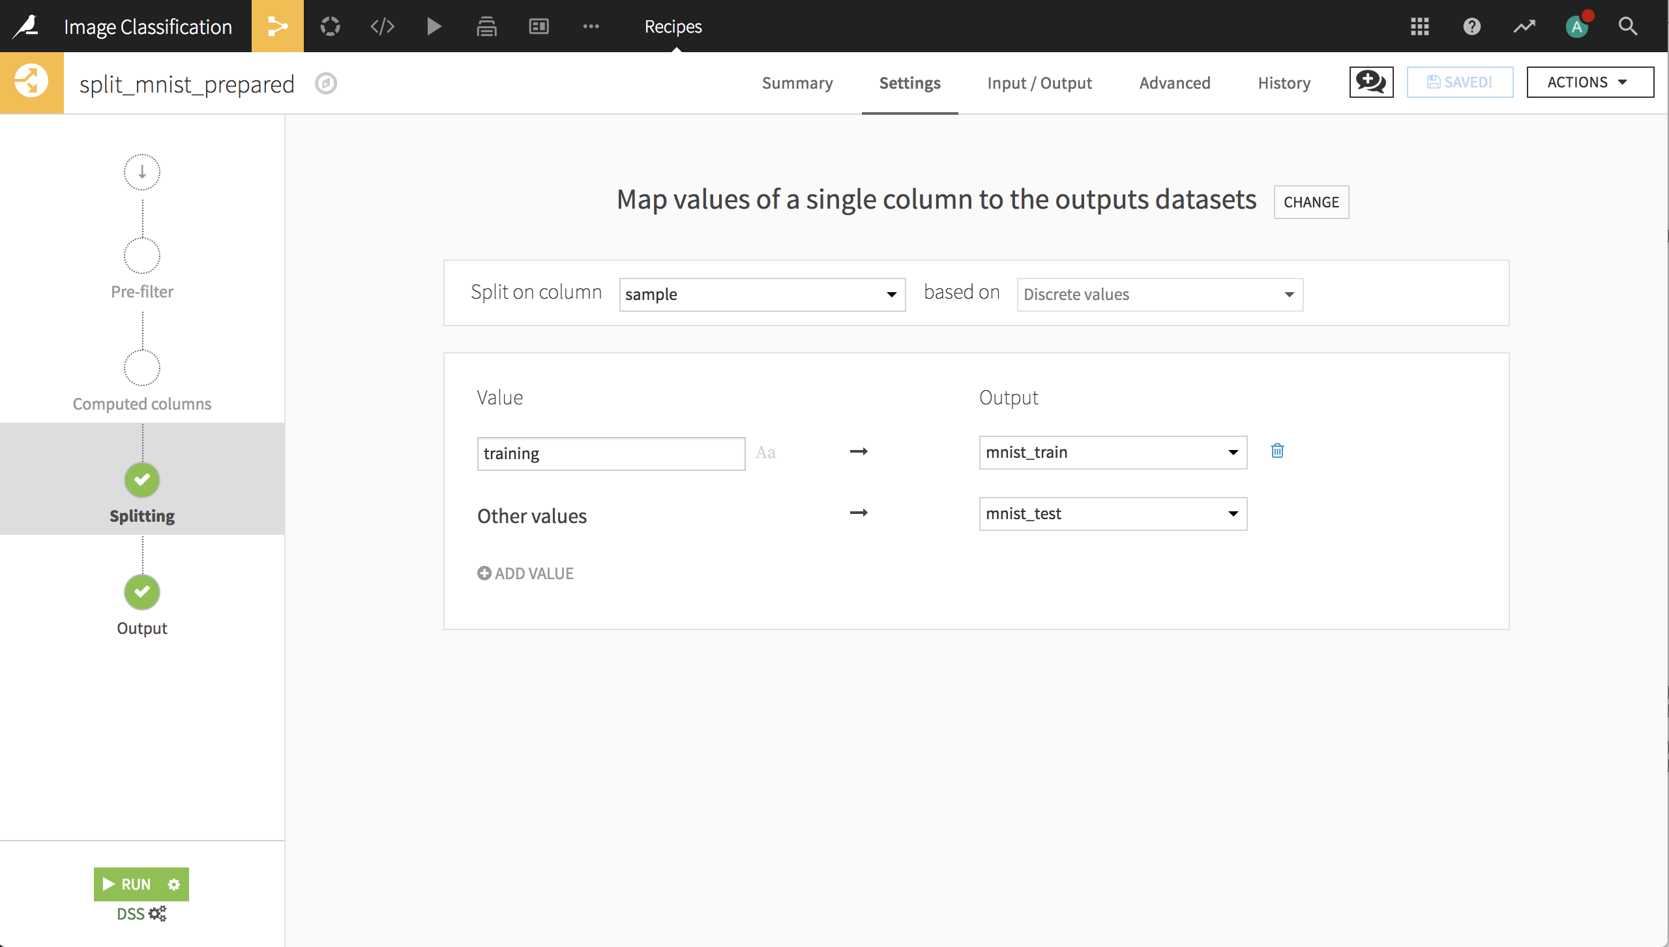The width and height of the screenshot is (1669, 947).
Task: Click the search icon in top bar
Action: tap(1629, 25)
